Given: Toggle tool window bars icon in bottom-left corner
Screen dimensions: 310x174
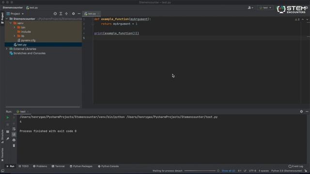Looking at the screenshot, I should click(x=2, y=171).
